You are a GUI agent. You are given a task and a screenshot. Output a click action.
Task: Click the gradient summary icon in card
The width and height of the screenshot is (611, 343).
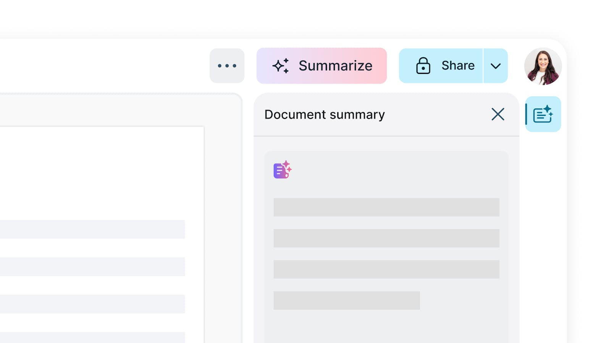coord(282,170)
